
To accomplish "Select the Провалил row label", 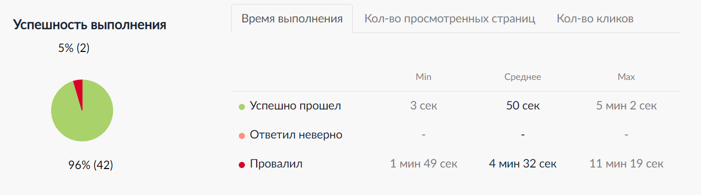I will pyautogui.click(x=276, y=164).
